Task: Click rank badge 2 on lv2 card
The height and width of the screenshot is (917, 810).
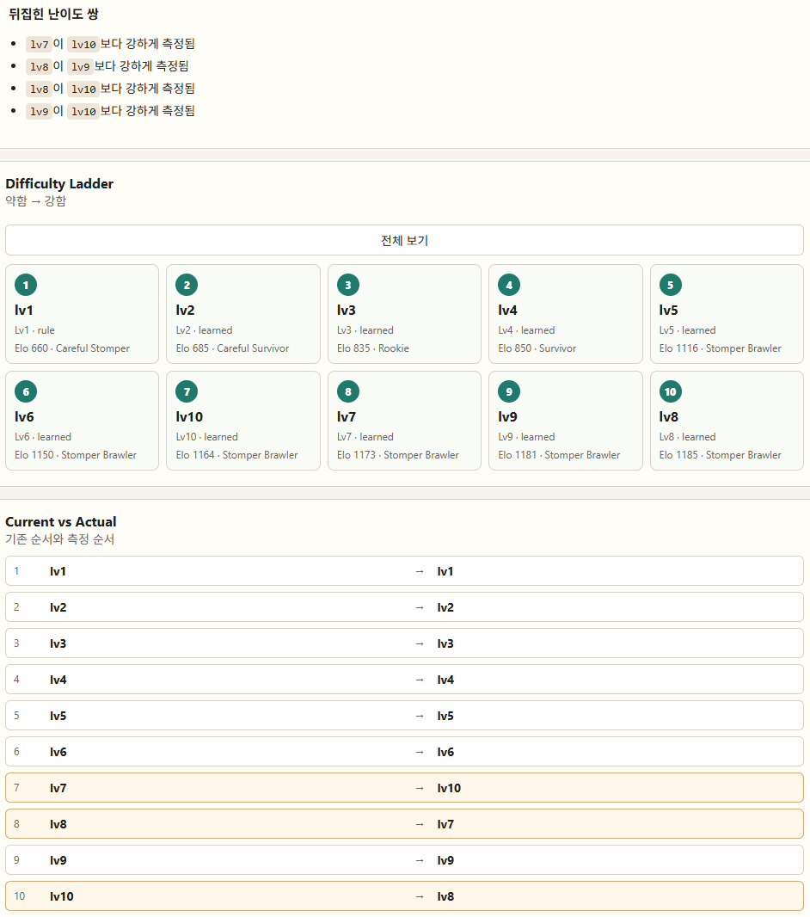Action: tap(187, 286)
